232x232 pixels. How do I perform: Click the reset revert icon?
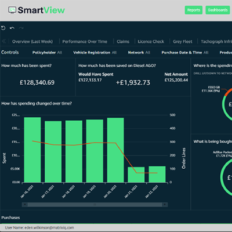tap(3, 28)
